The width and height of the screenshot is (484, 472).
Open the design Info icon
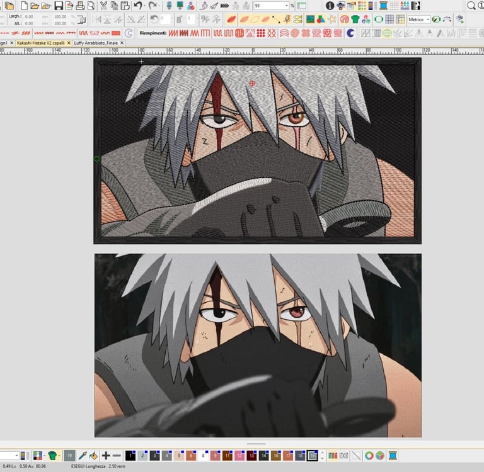coord(330,6)
